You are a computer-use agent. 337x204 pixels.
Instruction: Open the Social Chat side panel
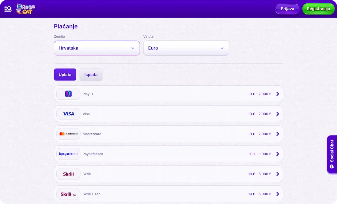[332, 154]
